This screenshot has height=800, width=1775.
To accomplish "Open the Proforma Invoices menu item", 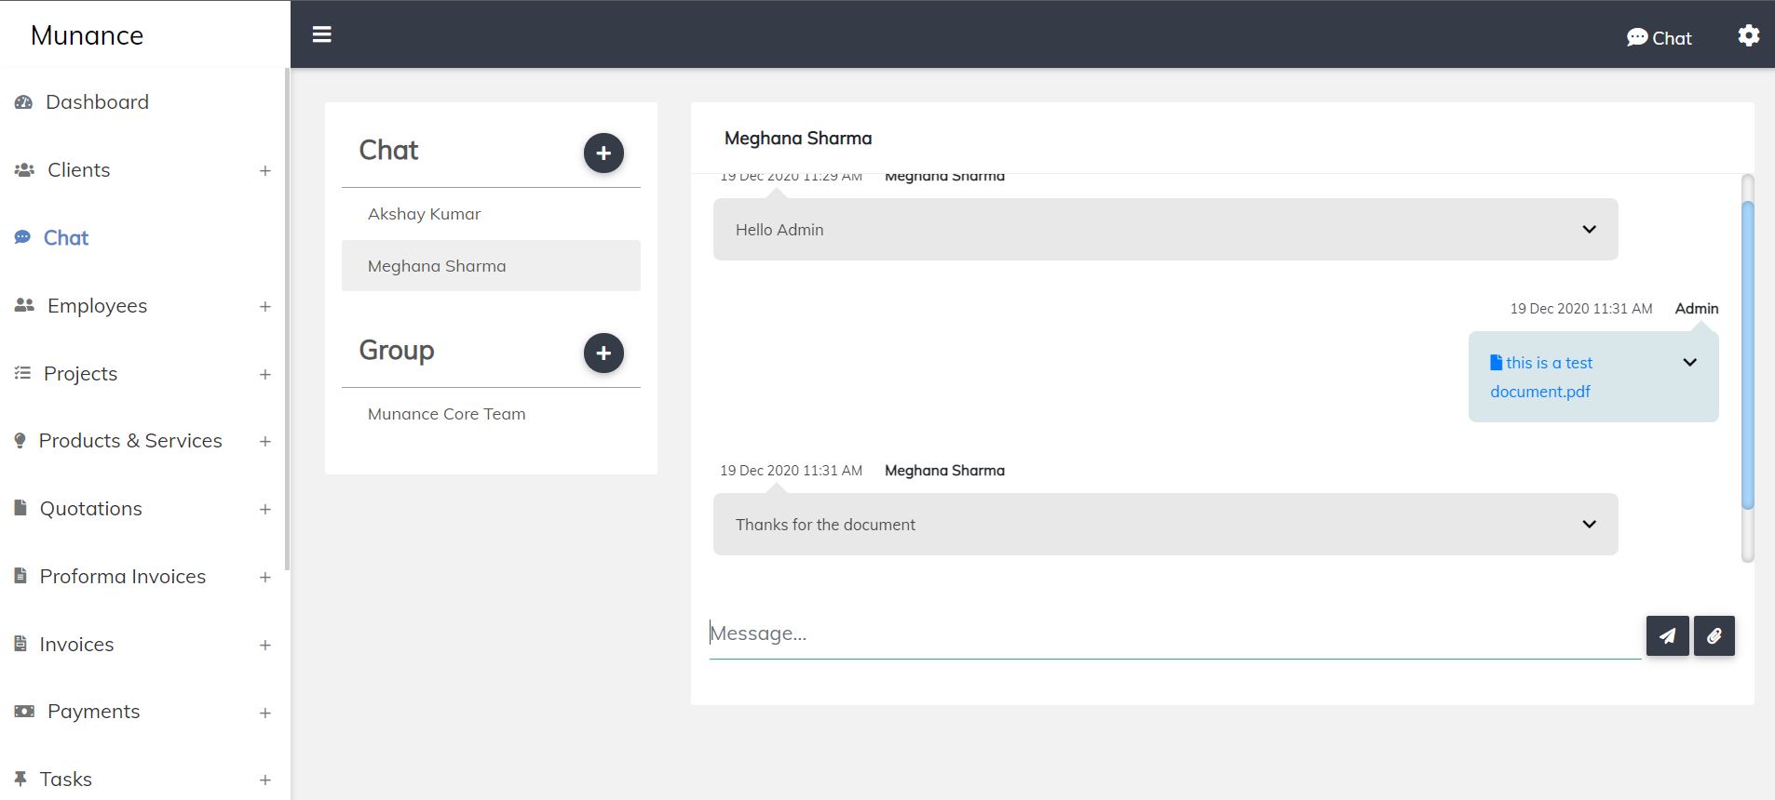I will tap(123, 577).
